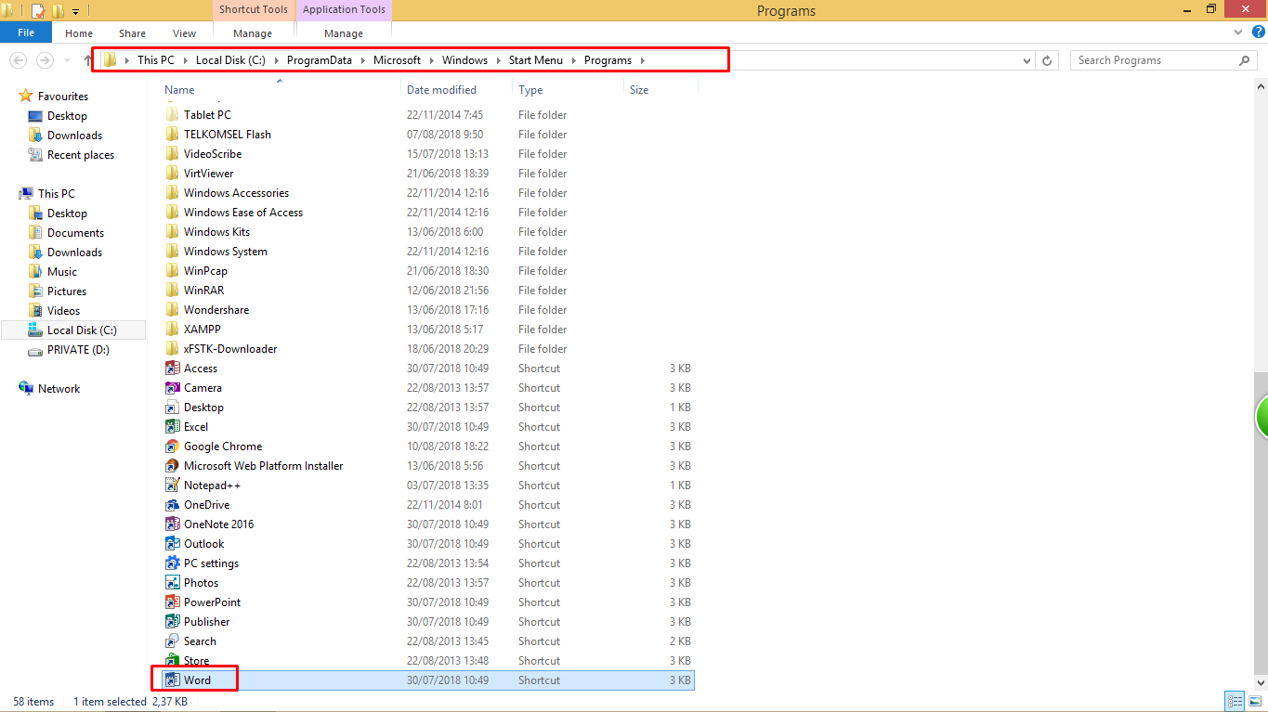Screen dimensions: 1268x712
Task: Jump to Windows in the address breadcrumb
Action: click(464, 60)
